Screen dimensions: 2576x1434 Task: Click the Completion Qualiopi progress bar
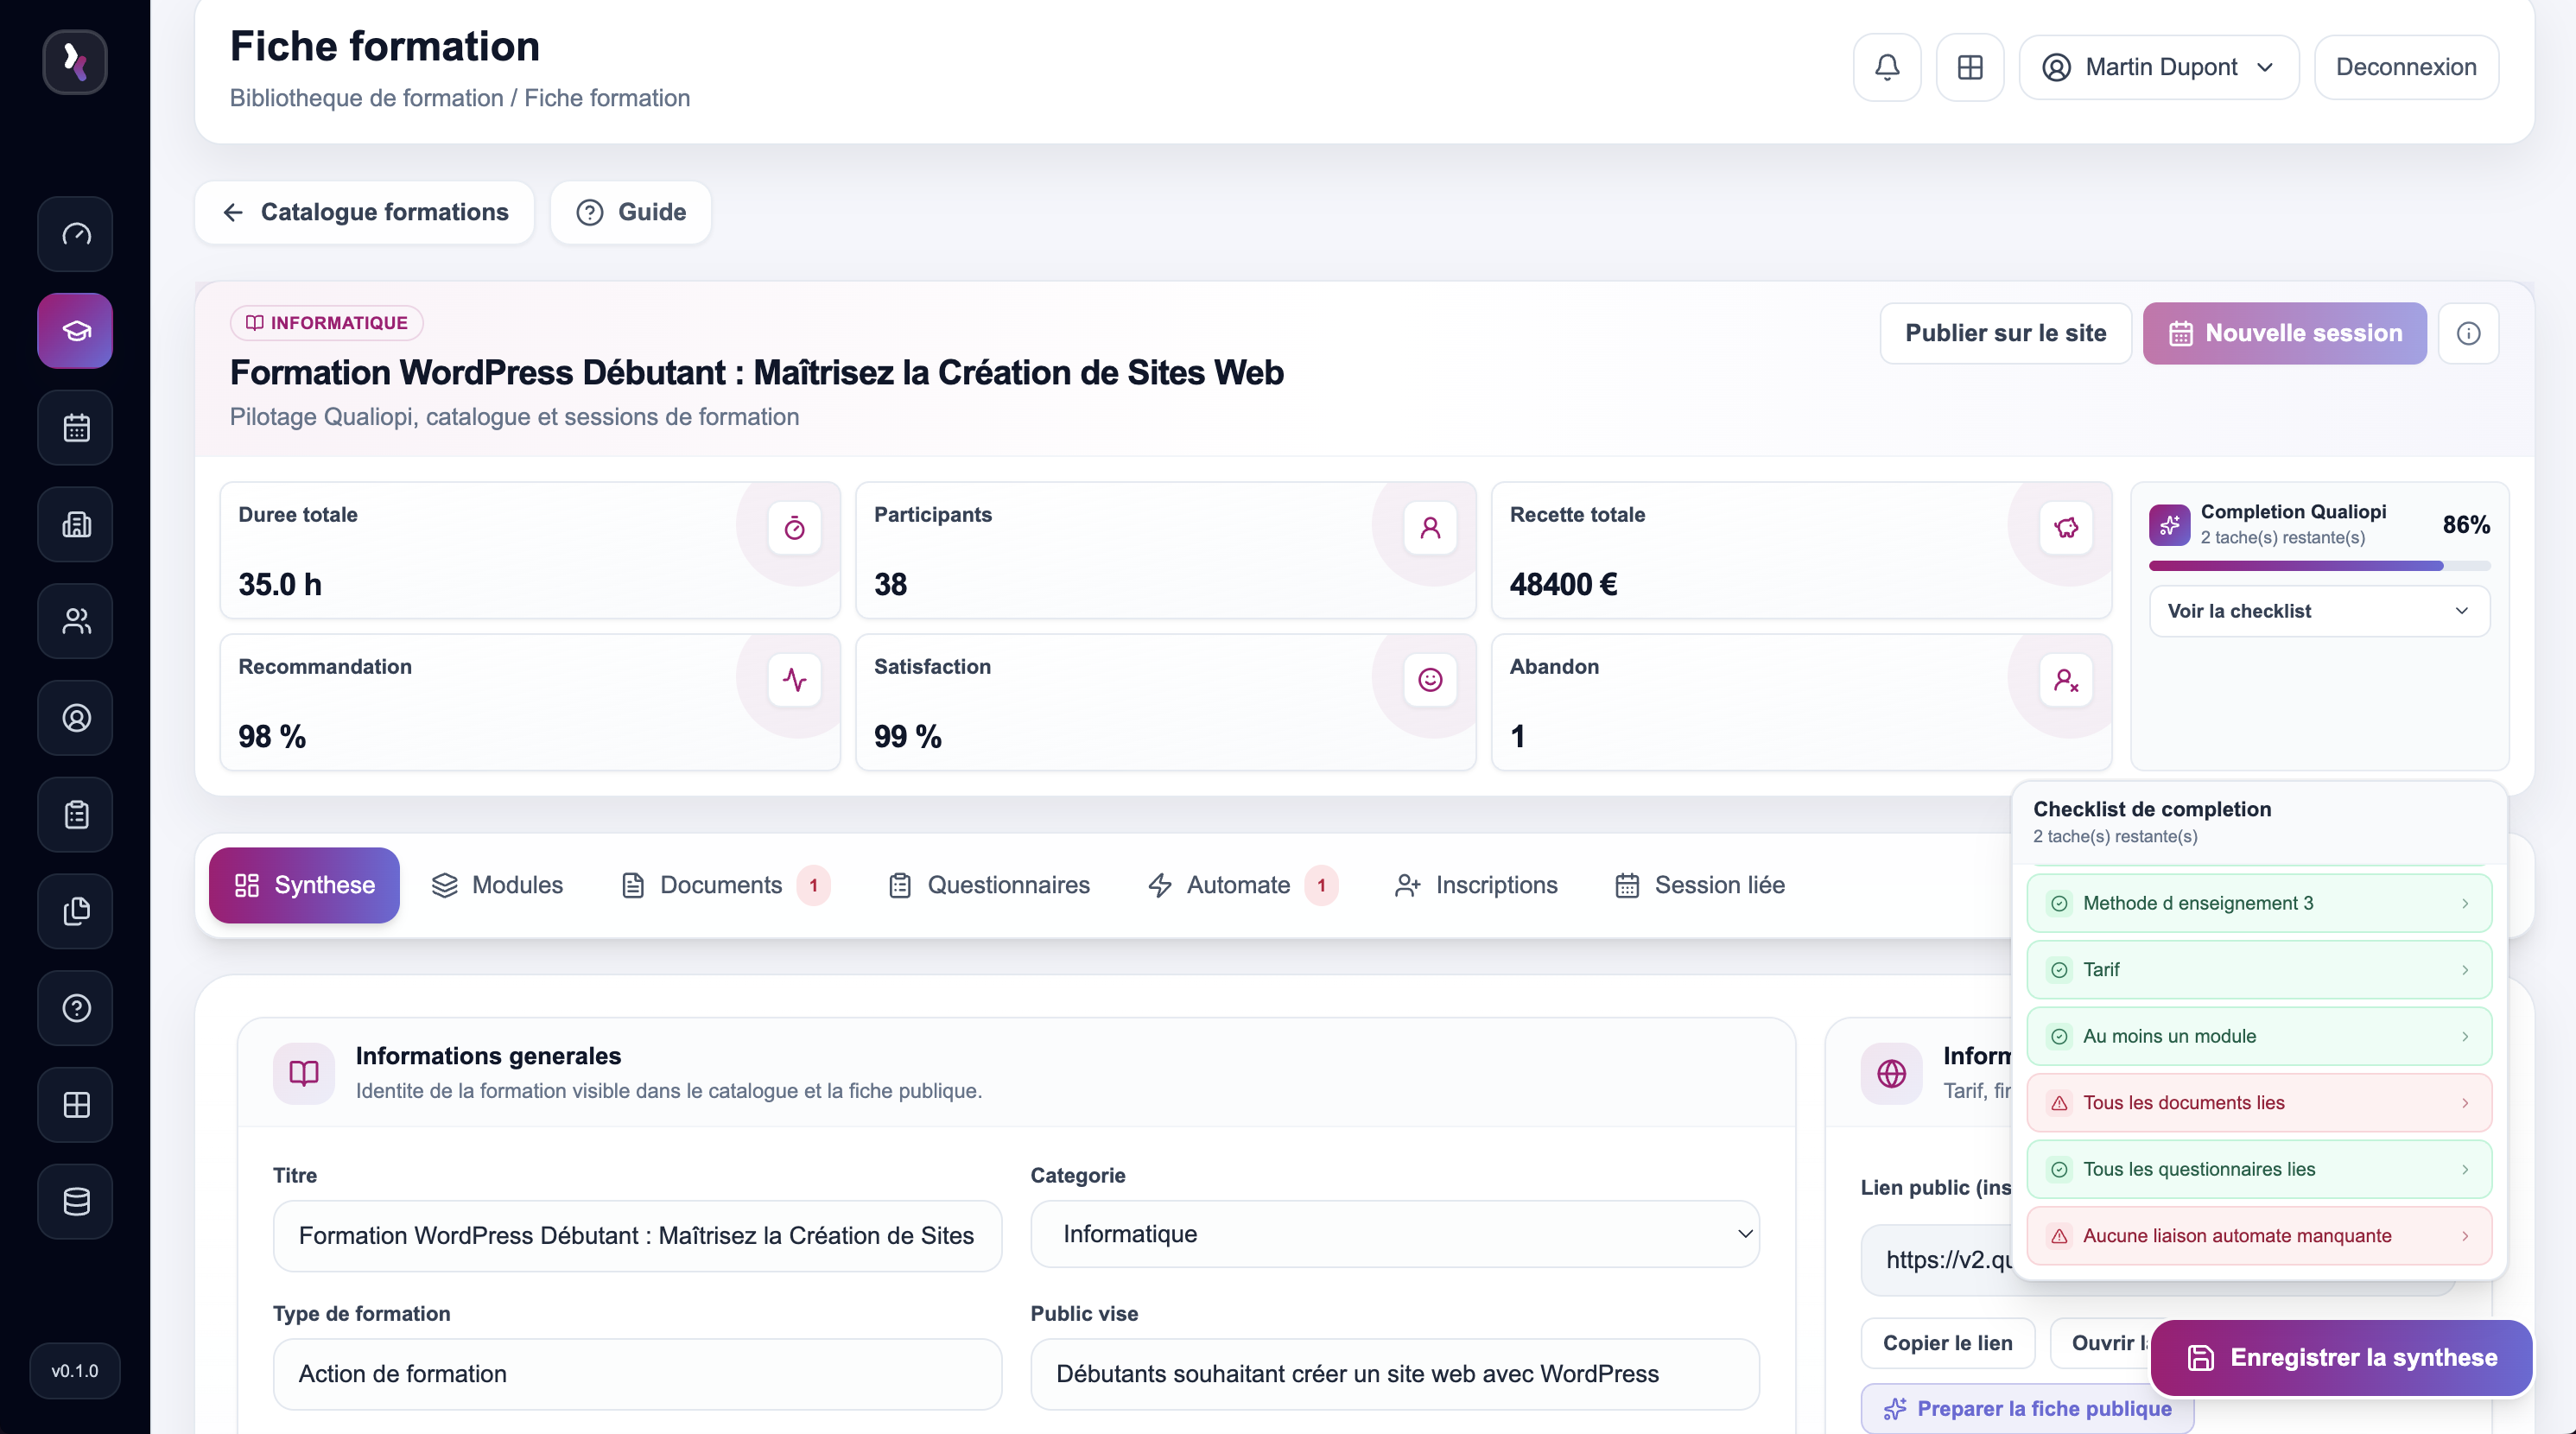tap(2319, 566)
